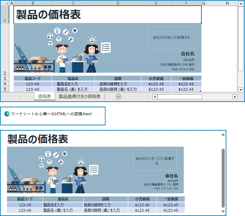Click the new sheet plus icon

coord(118,97)
